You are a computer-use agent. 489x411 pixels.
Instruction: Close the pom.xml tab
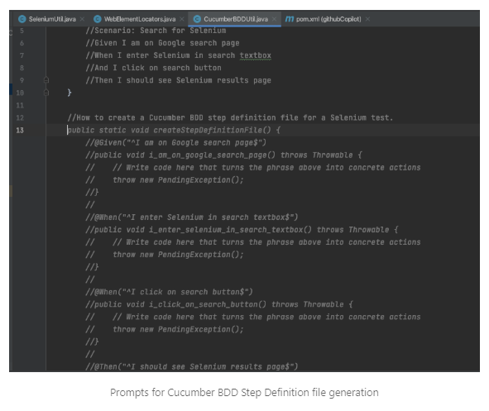pos(367,19)
